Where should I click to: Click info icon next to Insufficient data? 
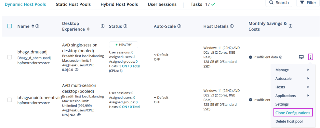281,57
